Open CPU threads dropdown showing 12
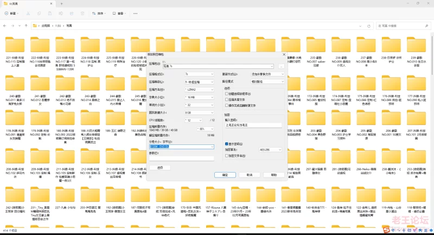 coord(194,120)
